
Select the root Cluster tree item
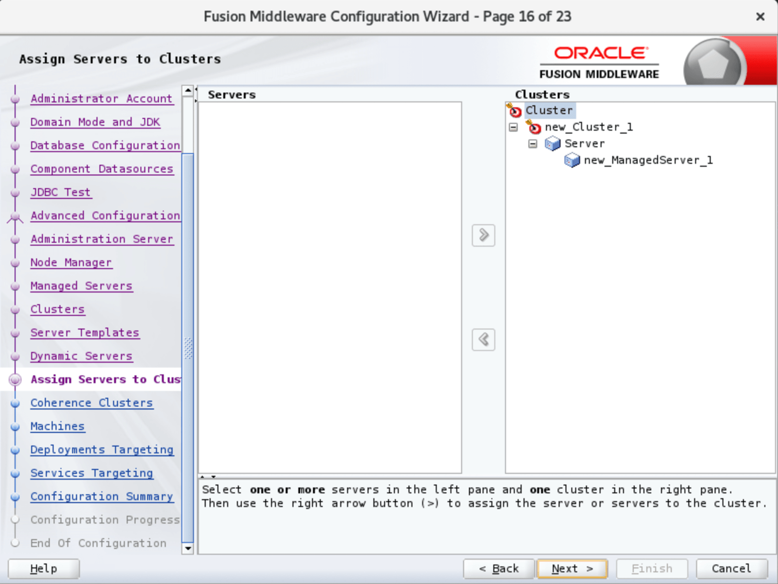[x=549, y=110]
